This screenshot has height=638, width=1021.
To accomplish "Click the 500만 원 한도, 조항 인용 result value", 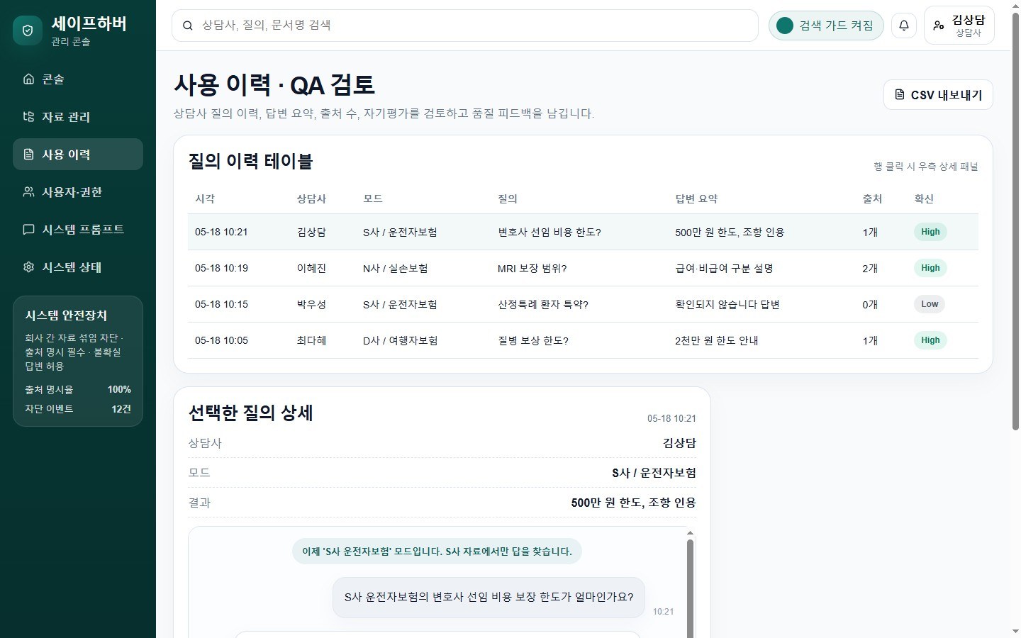I will [x=634, y=503].
